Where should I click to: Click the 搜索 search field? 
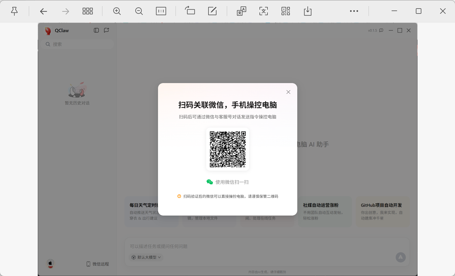coord(77,44)
